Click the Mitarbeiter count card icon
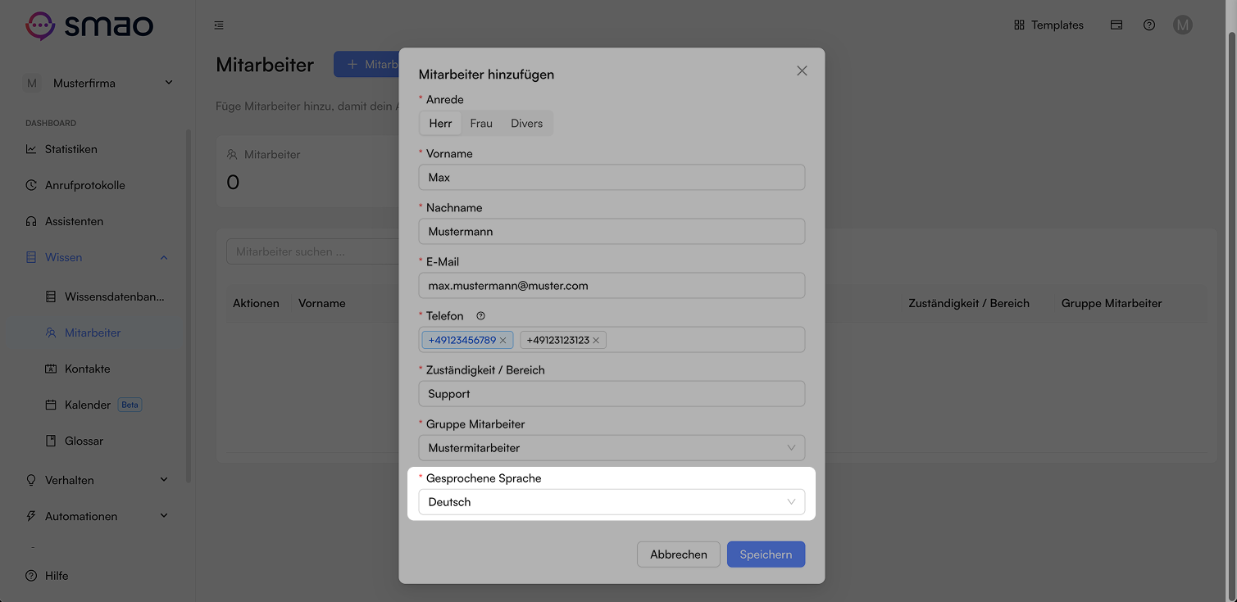This screenshot has width=1237, height=602. click(232, 154)
